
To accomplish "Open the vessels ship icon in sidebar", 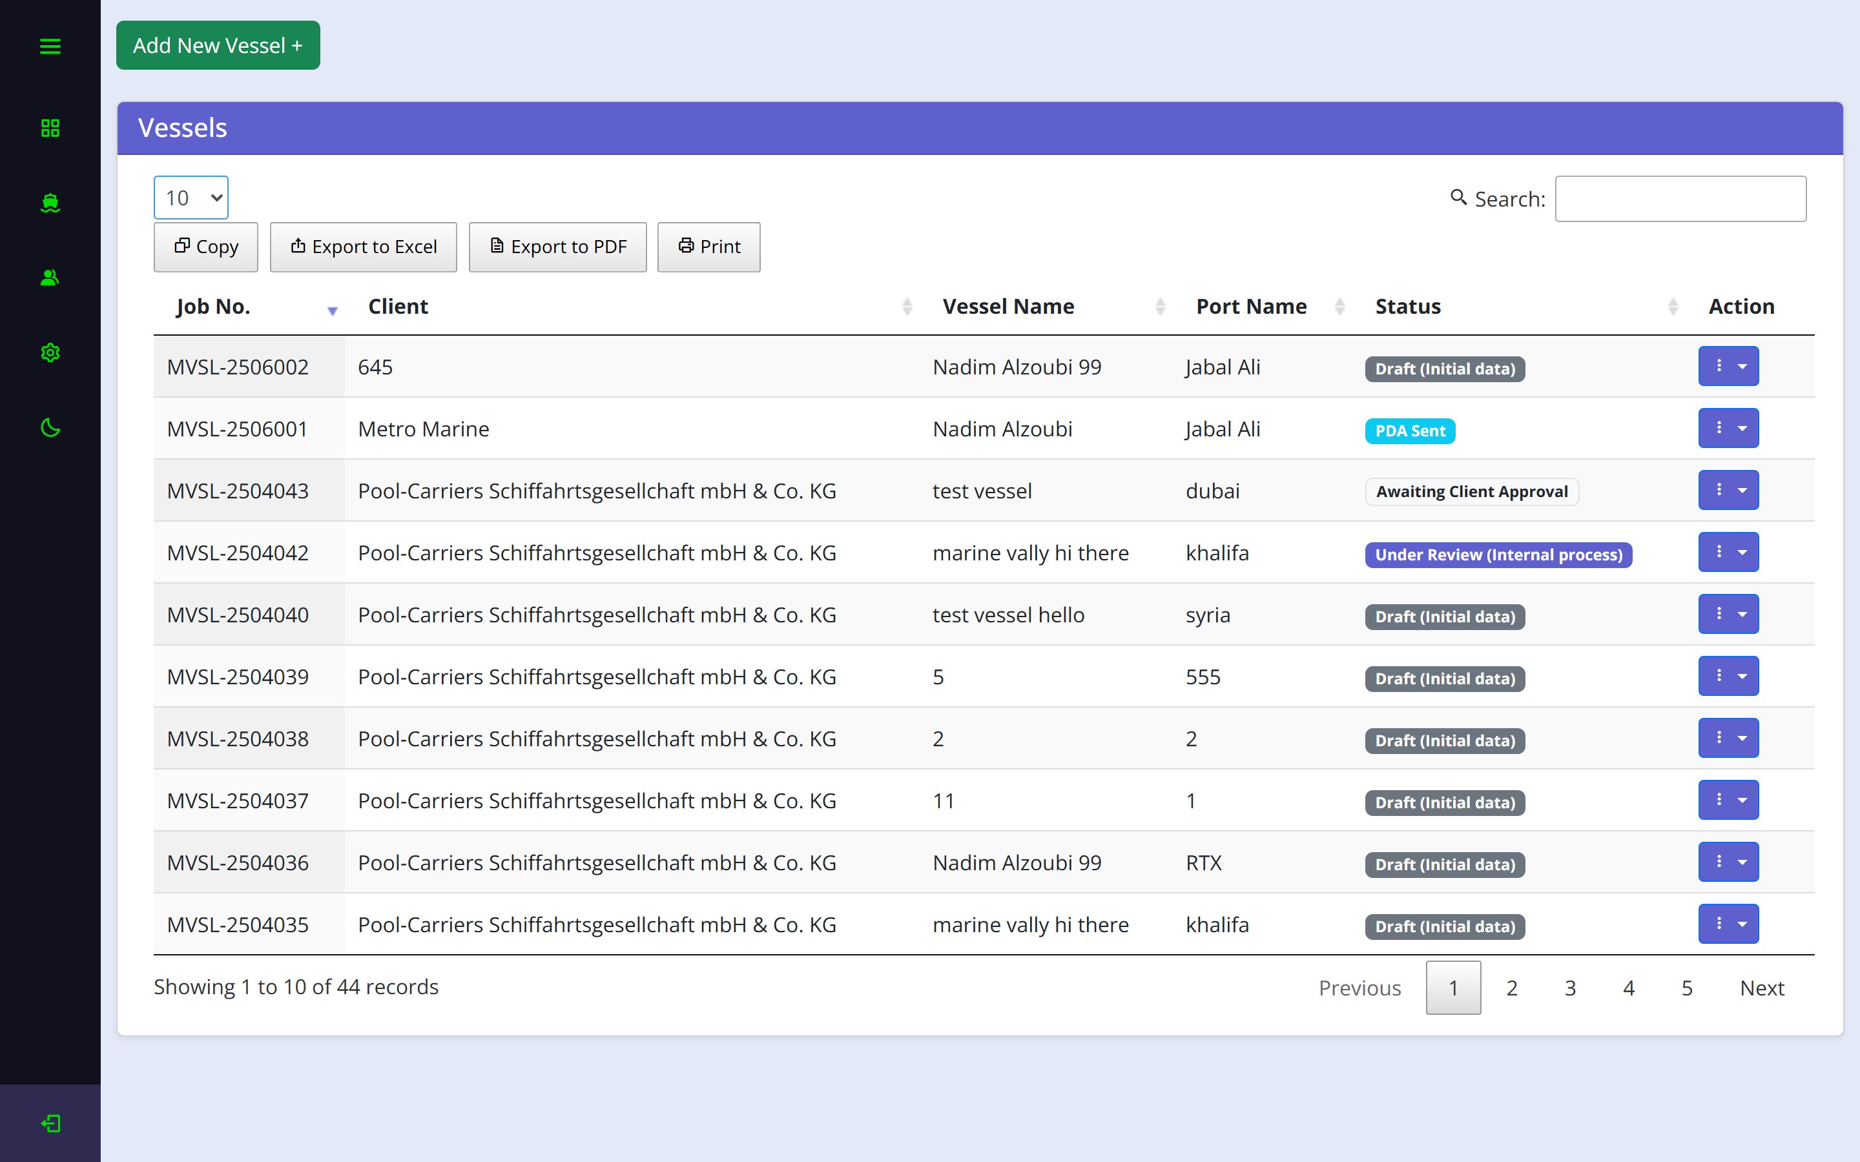I will tap(50, 203).
